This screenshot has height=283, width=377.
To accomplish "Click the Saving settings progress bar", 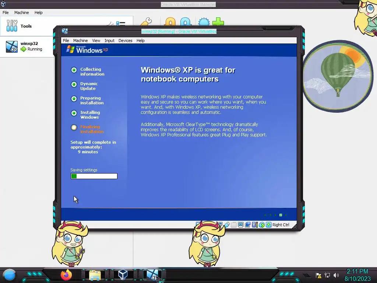I will coord(94,176).
